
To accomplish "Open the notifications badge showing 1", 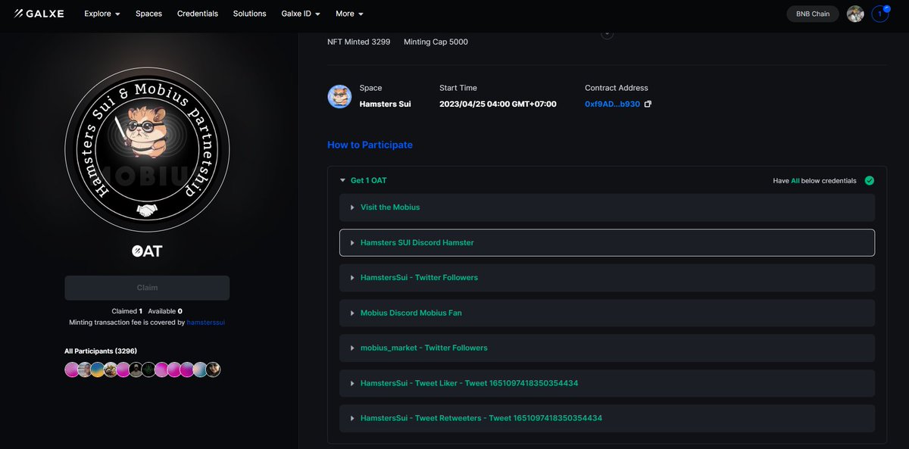I will click(x=880, y=14).
